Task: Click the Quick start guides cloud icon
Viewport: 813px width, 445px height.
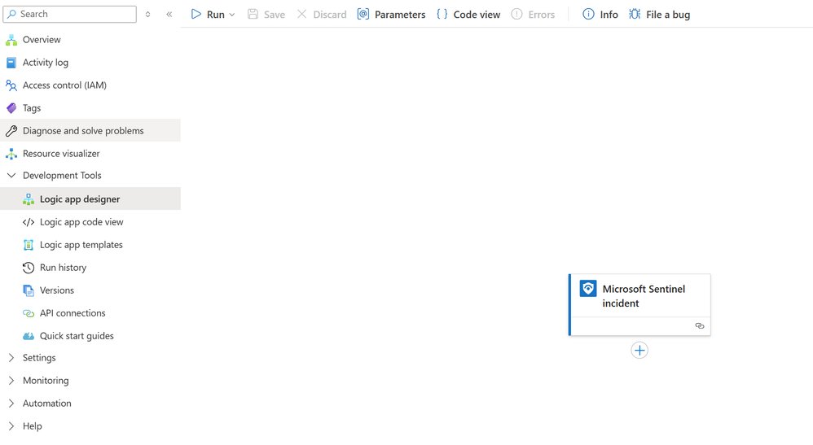Action: (29, 336)
